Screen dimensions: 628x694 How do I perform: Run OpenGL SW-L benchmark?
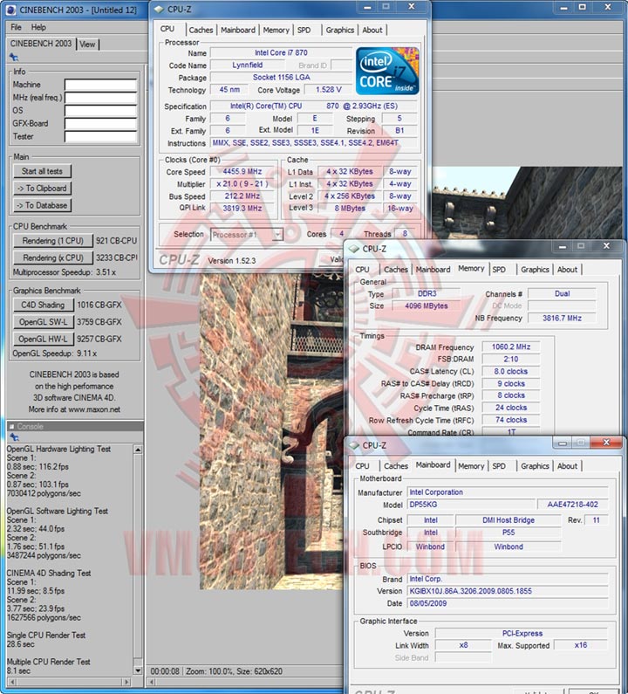[x=43, y=322]
